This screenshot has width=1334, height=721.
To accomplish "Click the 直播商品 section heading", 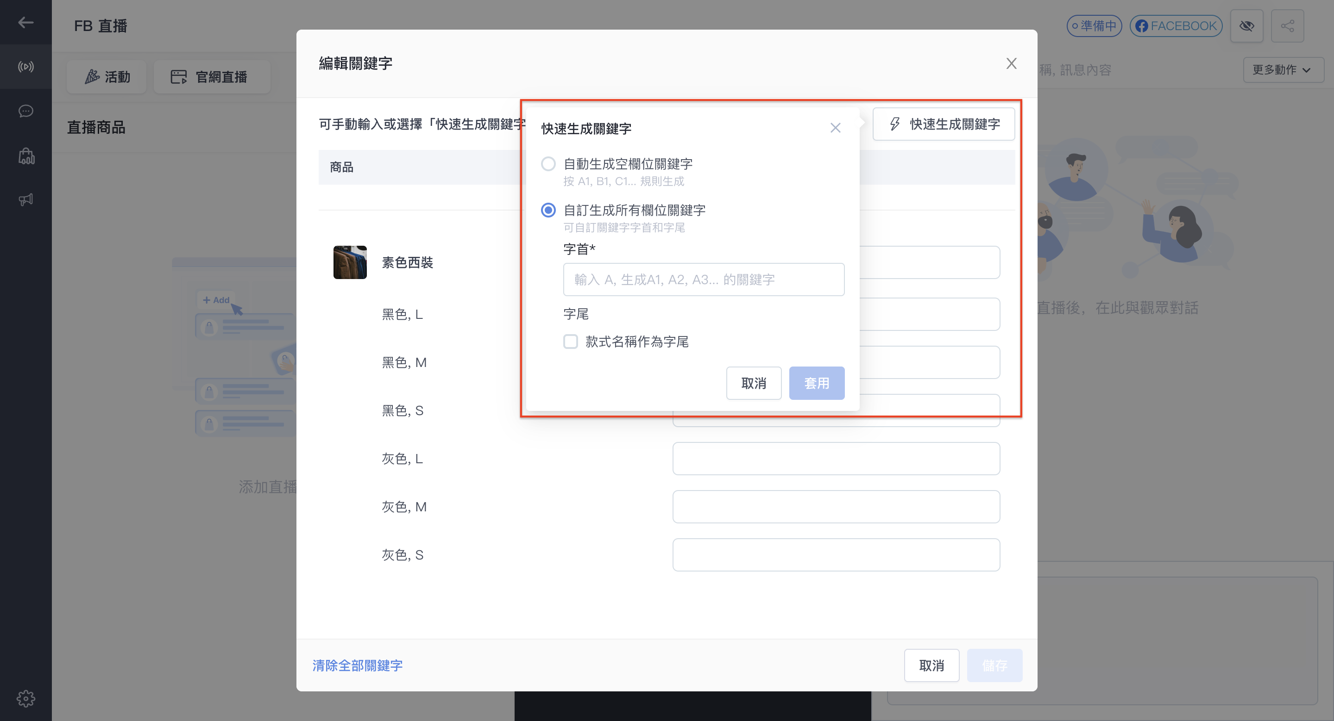I will pyautogui.click(x=96, y=128).
